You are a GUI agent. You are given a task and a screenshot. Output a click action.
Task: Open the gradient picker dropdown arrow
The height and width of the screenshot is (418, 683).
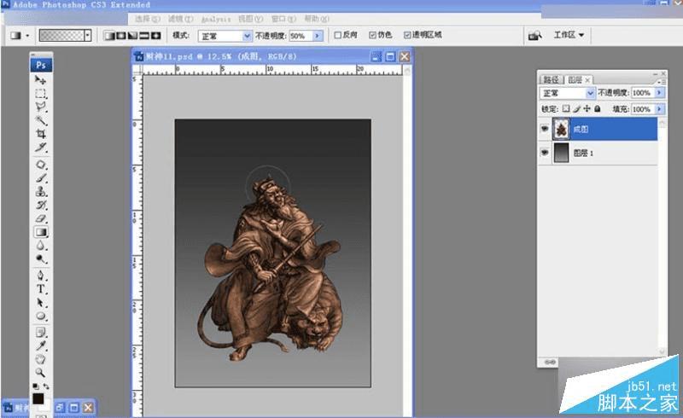88,36
